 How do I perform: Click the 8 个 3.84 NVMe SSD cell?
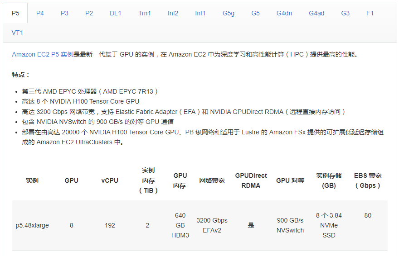pyautogui.click(x=329, y=225)
